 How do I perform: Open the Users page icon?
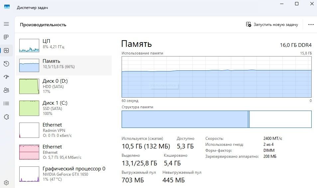tap(6, 90)
